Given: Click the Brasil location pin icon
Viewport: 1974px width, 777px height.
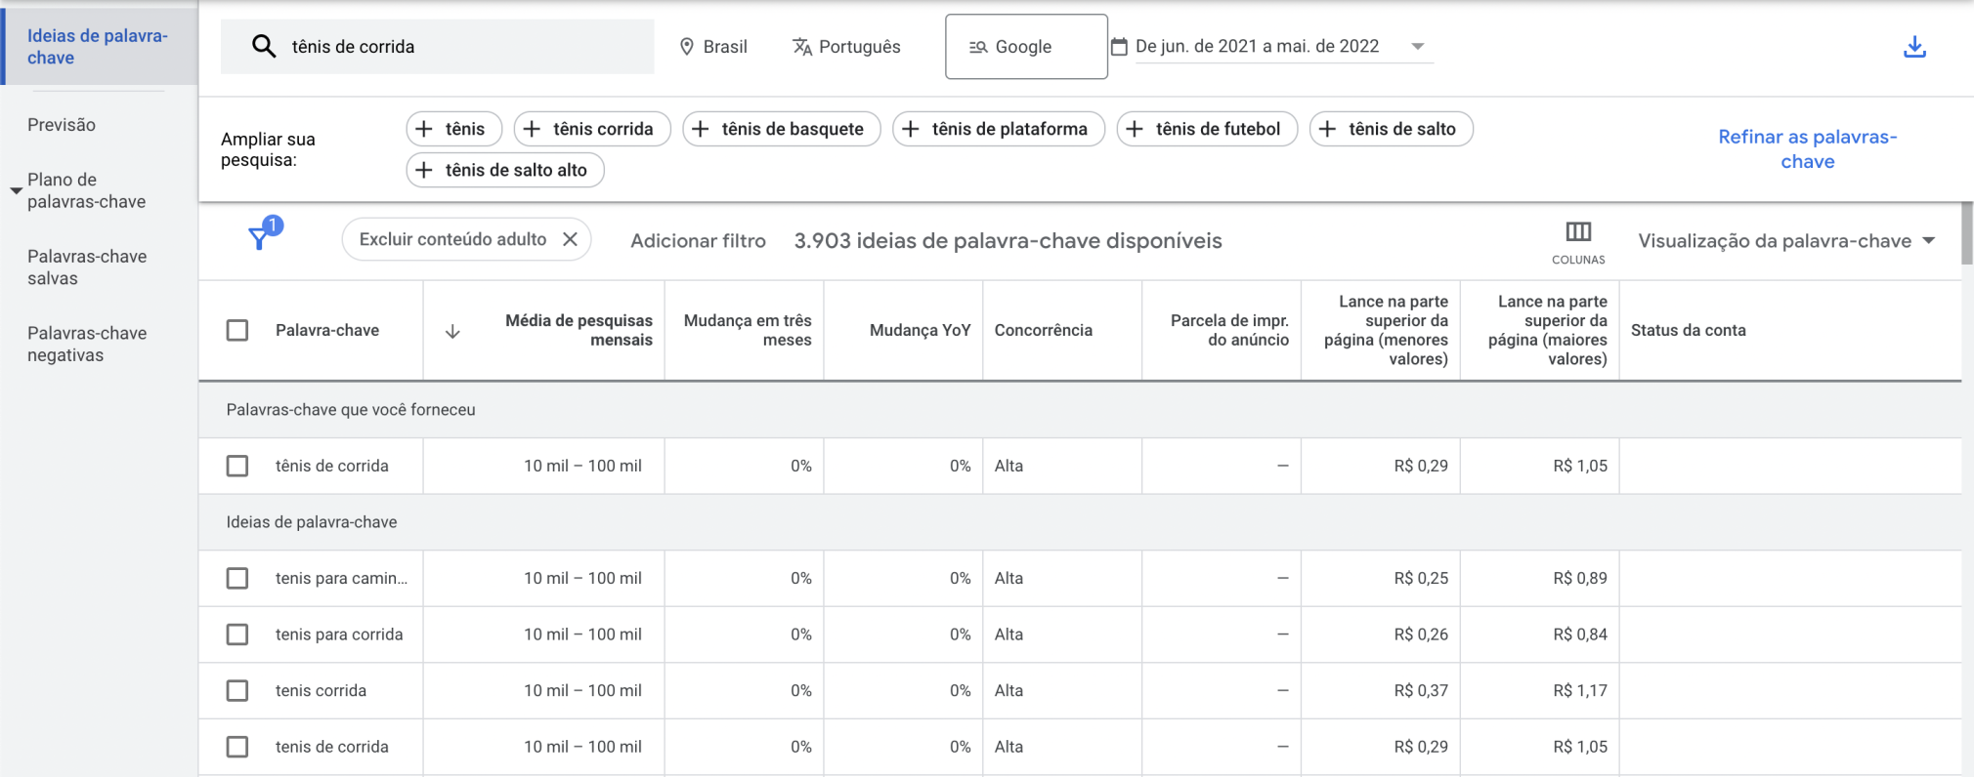Looking at the screenshot, I should (687, 47).
